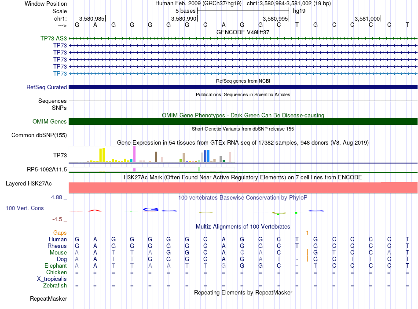The image size is (418, 309).
Task: Click the GTEx Gene Expression track title
Action: [x=243, y=142]
